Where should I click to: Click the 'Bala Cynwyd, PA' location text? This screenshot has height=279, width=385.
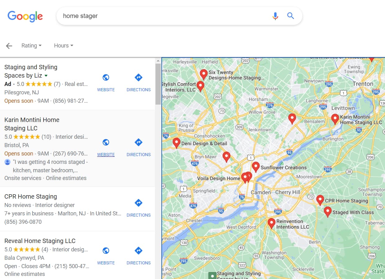point(24,258)
